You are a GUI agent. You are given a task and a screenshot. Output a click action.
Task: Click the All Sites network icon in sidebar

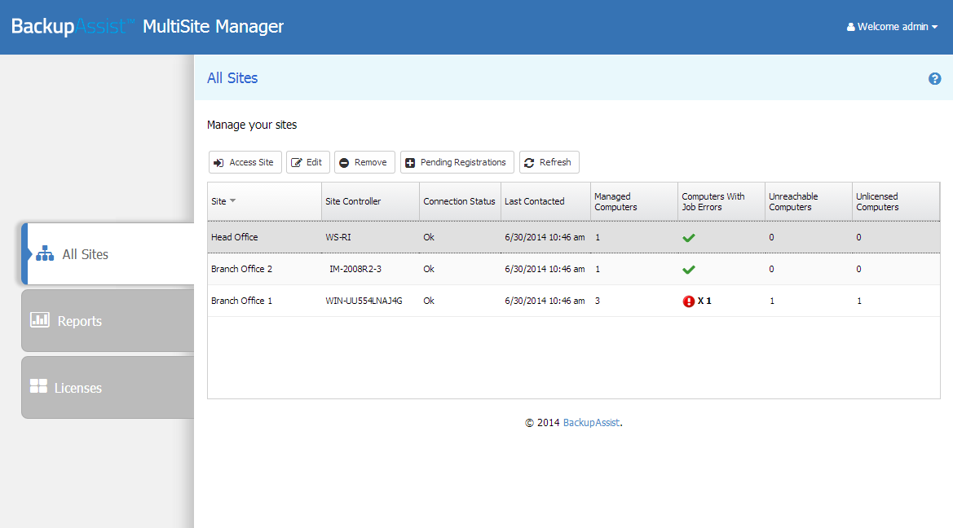[45, 254]
